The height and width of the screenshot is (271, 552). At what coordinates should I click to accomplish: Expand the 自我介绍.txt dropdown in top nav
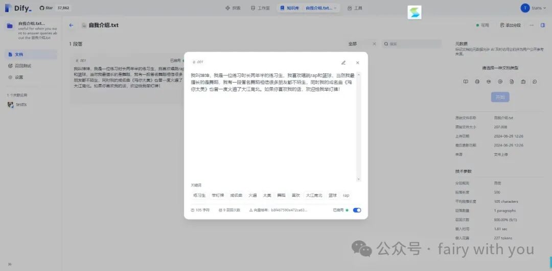[x=320, y=8]
